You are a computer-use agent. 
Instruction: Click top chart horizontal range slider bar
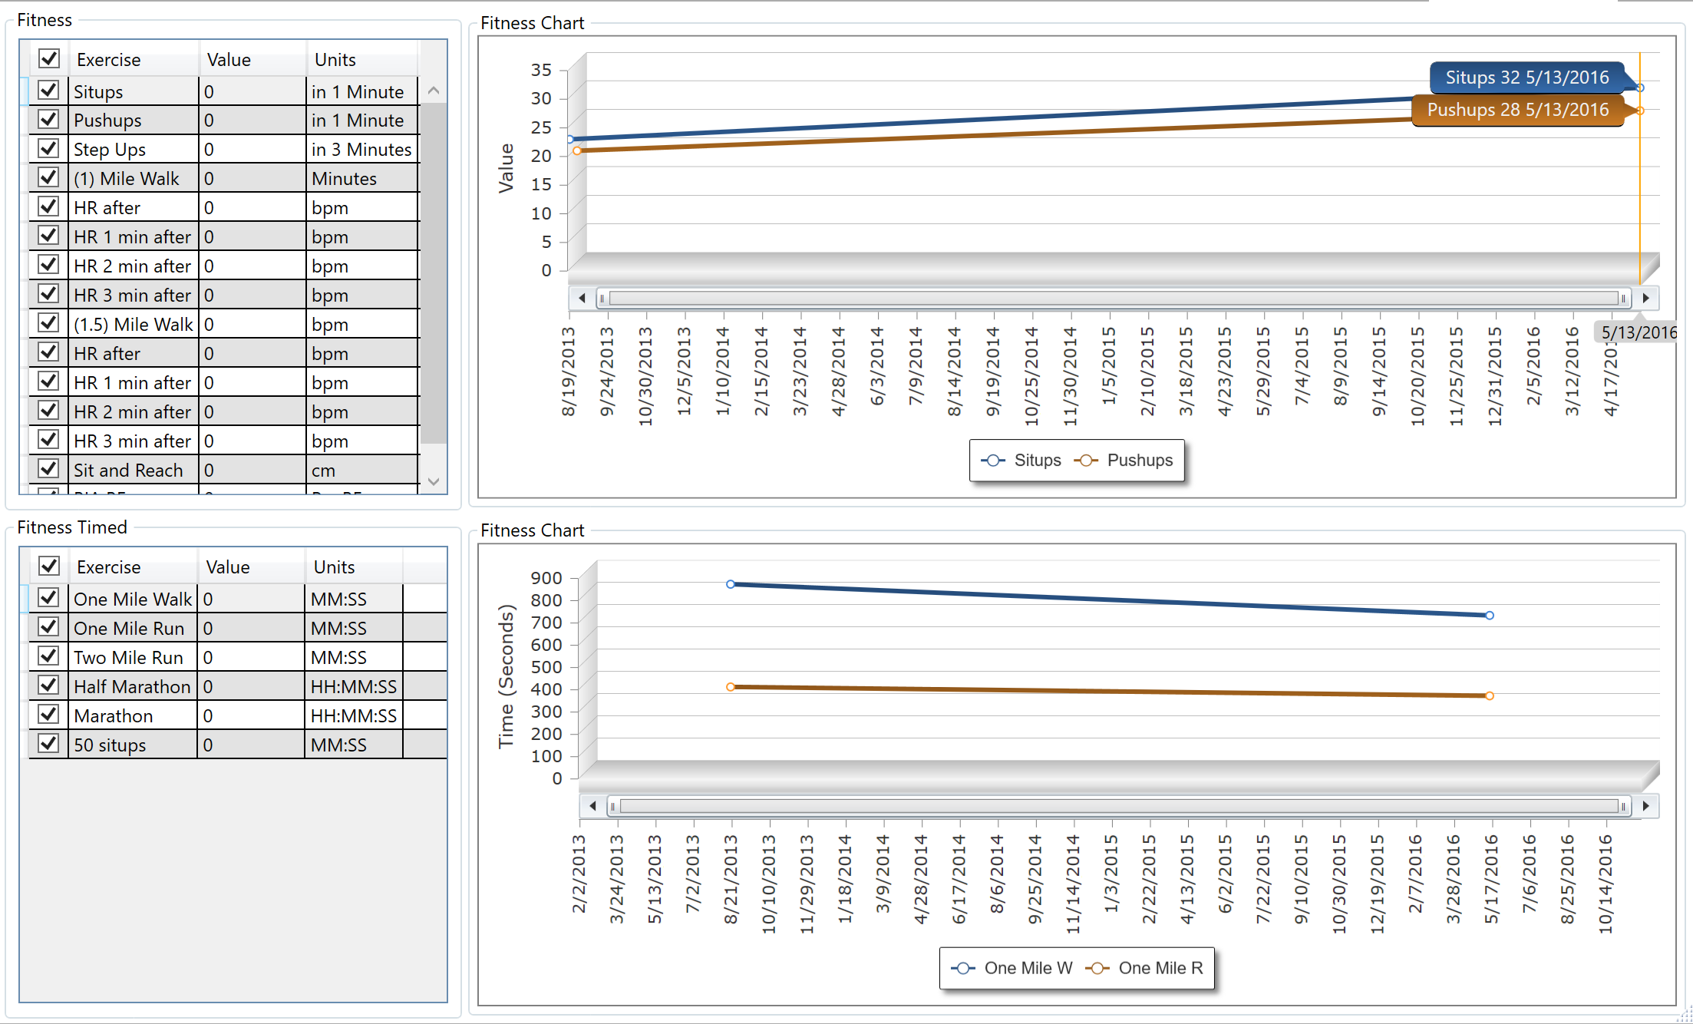click(1113, 298)
